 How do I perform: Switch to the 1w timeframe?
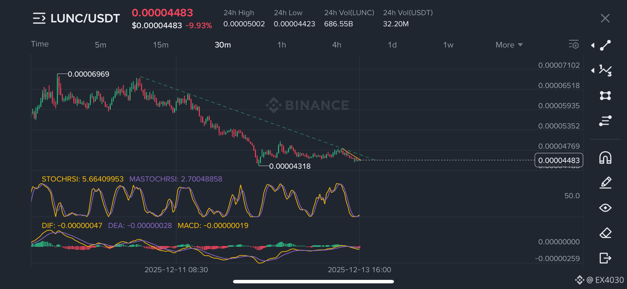[x=448, y=45]
